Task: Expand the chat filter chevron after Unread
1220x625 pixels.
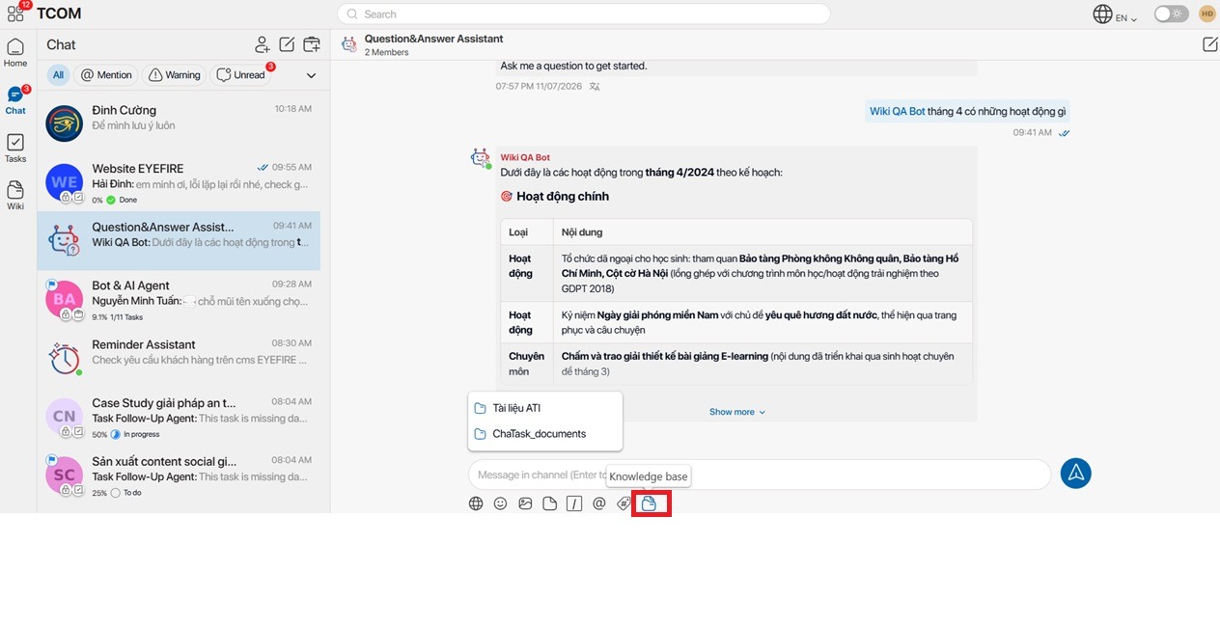Action: 311,75
